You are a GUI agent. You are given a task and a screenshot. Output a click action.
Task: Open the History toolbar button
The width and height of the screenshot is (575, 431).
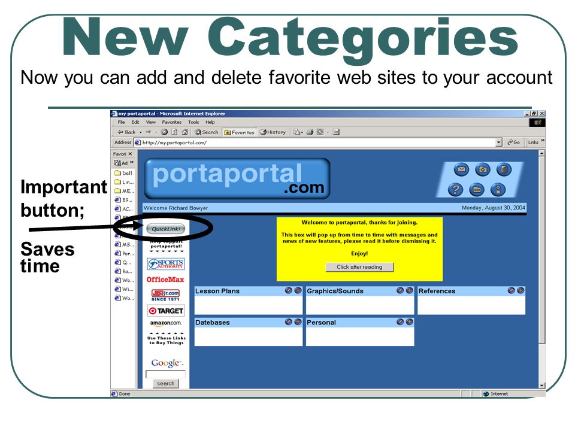[273, 132]
